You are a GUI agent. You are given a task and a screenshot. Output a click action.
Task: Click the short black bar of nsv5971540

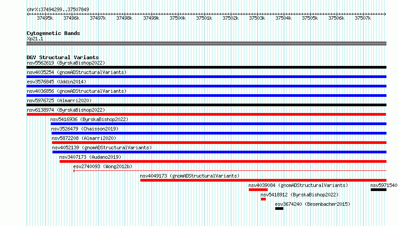pos(379,190)
